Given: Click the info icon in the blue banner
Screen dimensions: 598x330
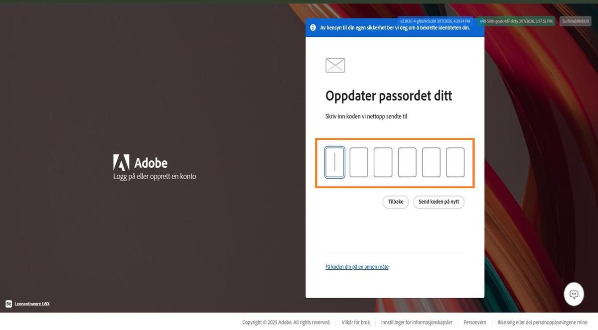Looking at the screenshot, I should [x=312, y=27].
